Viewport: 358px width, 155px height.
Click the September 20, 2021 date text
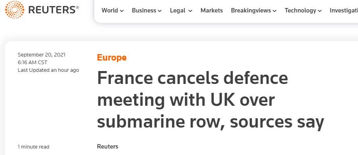(42, 55)
